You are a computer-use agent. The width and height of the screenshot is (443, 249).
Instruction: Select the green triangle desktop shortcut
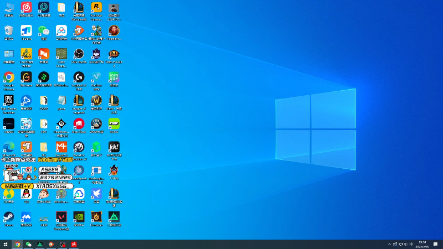tap(114, 219)
